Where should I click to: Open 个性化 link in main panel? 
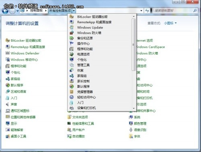(x=15, y=72)
